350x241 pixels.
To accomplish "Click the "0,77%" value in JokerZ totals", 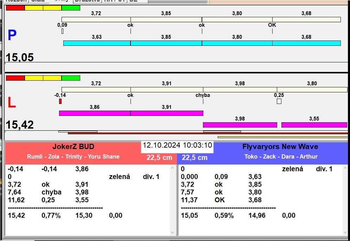I will coord(51,216).
